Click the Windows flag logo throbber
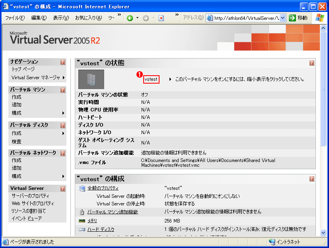 [x=320, y=18]
